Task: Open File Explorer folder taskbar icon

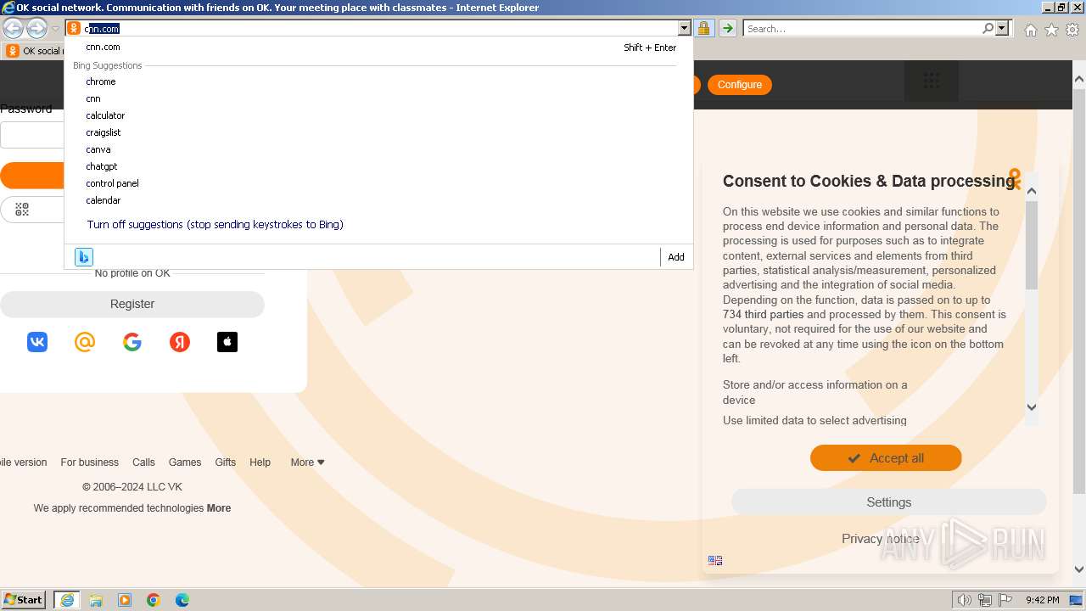Action: 96,600
